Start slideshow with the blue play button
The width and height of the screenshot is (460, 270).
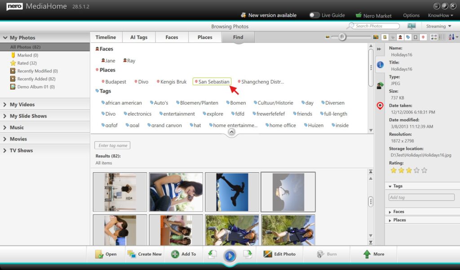coord(230,256)
